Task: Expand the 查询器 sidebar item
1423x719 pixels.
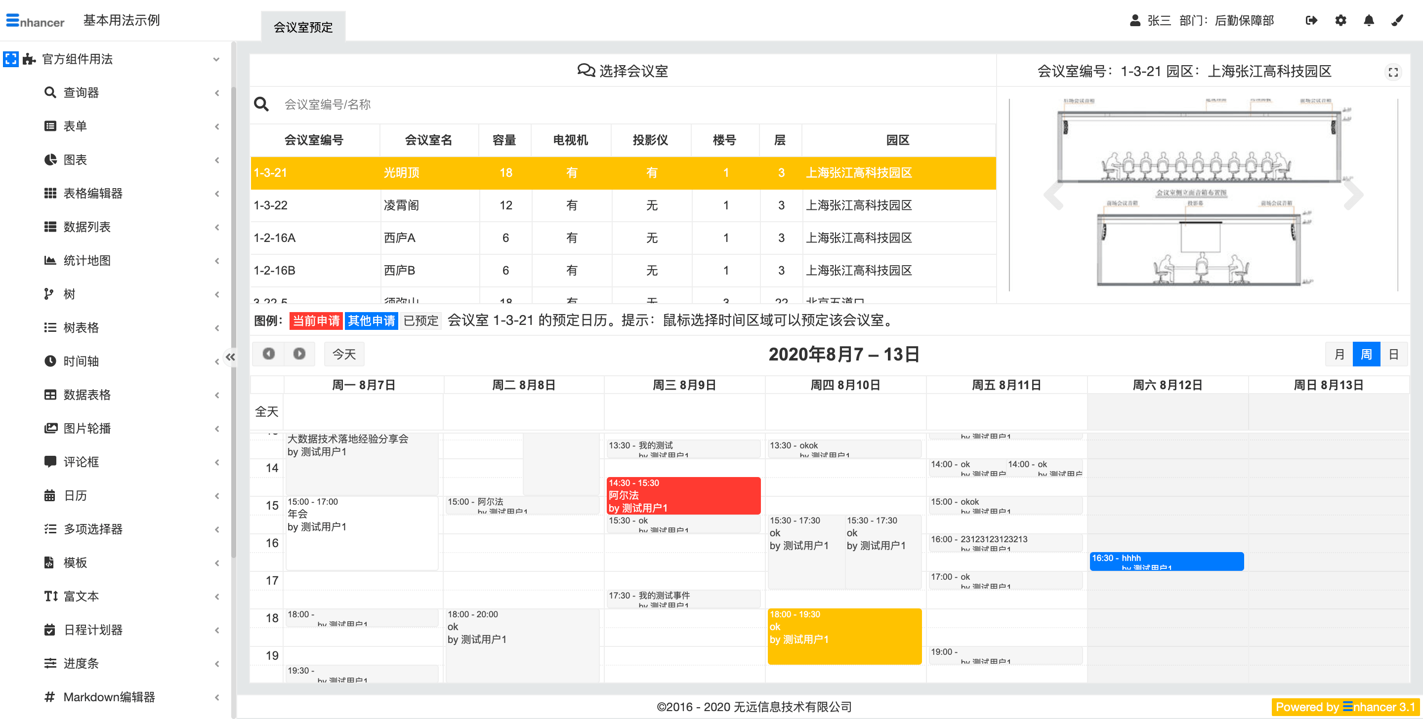Action: (x=81, y=92)
